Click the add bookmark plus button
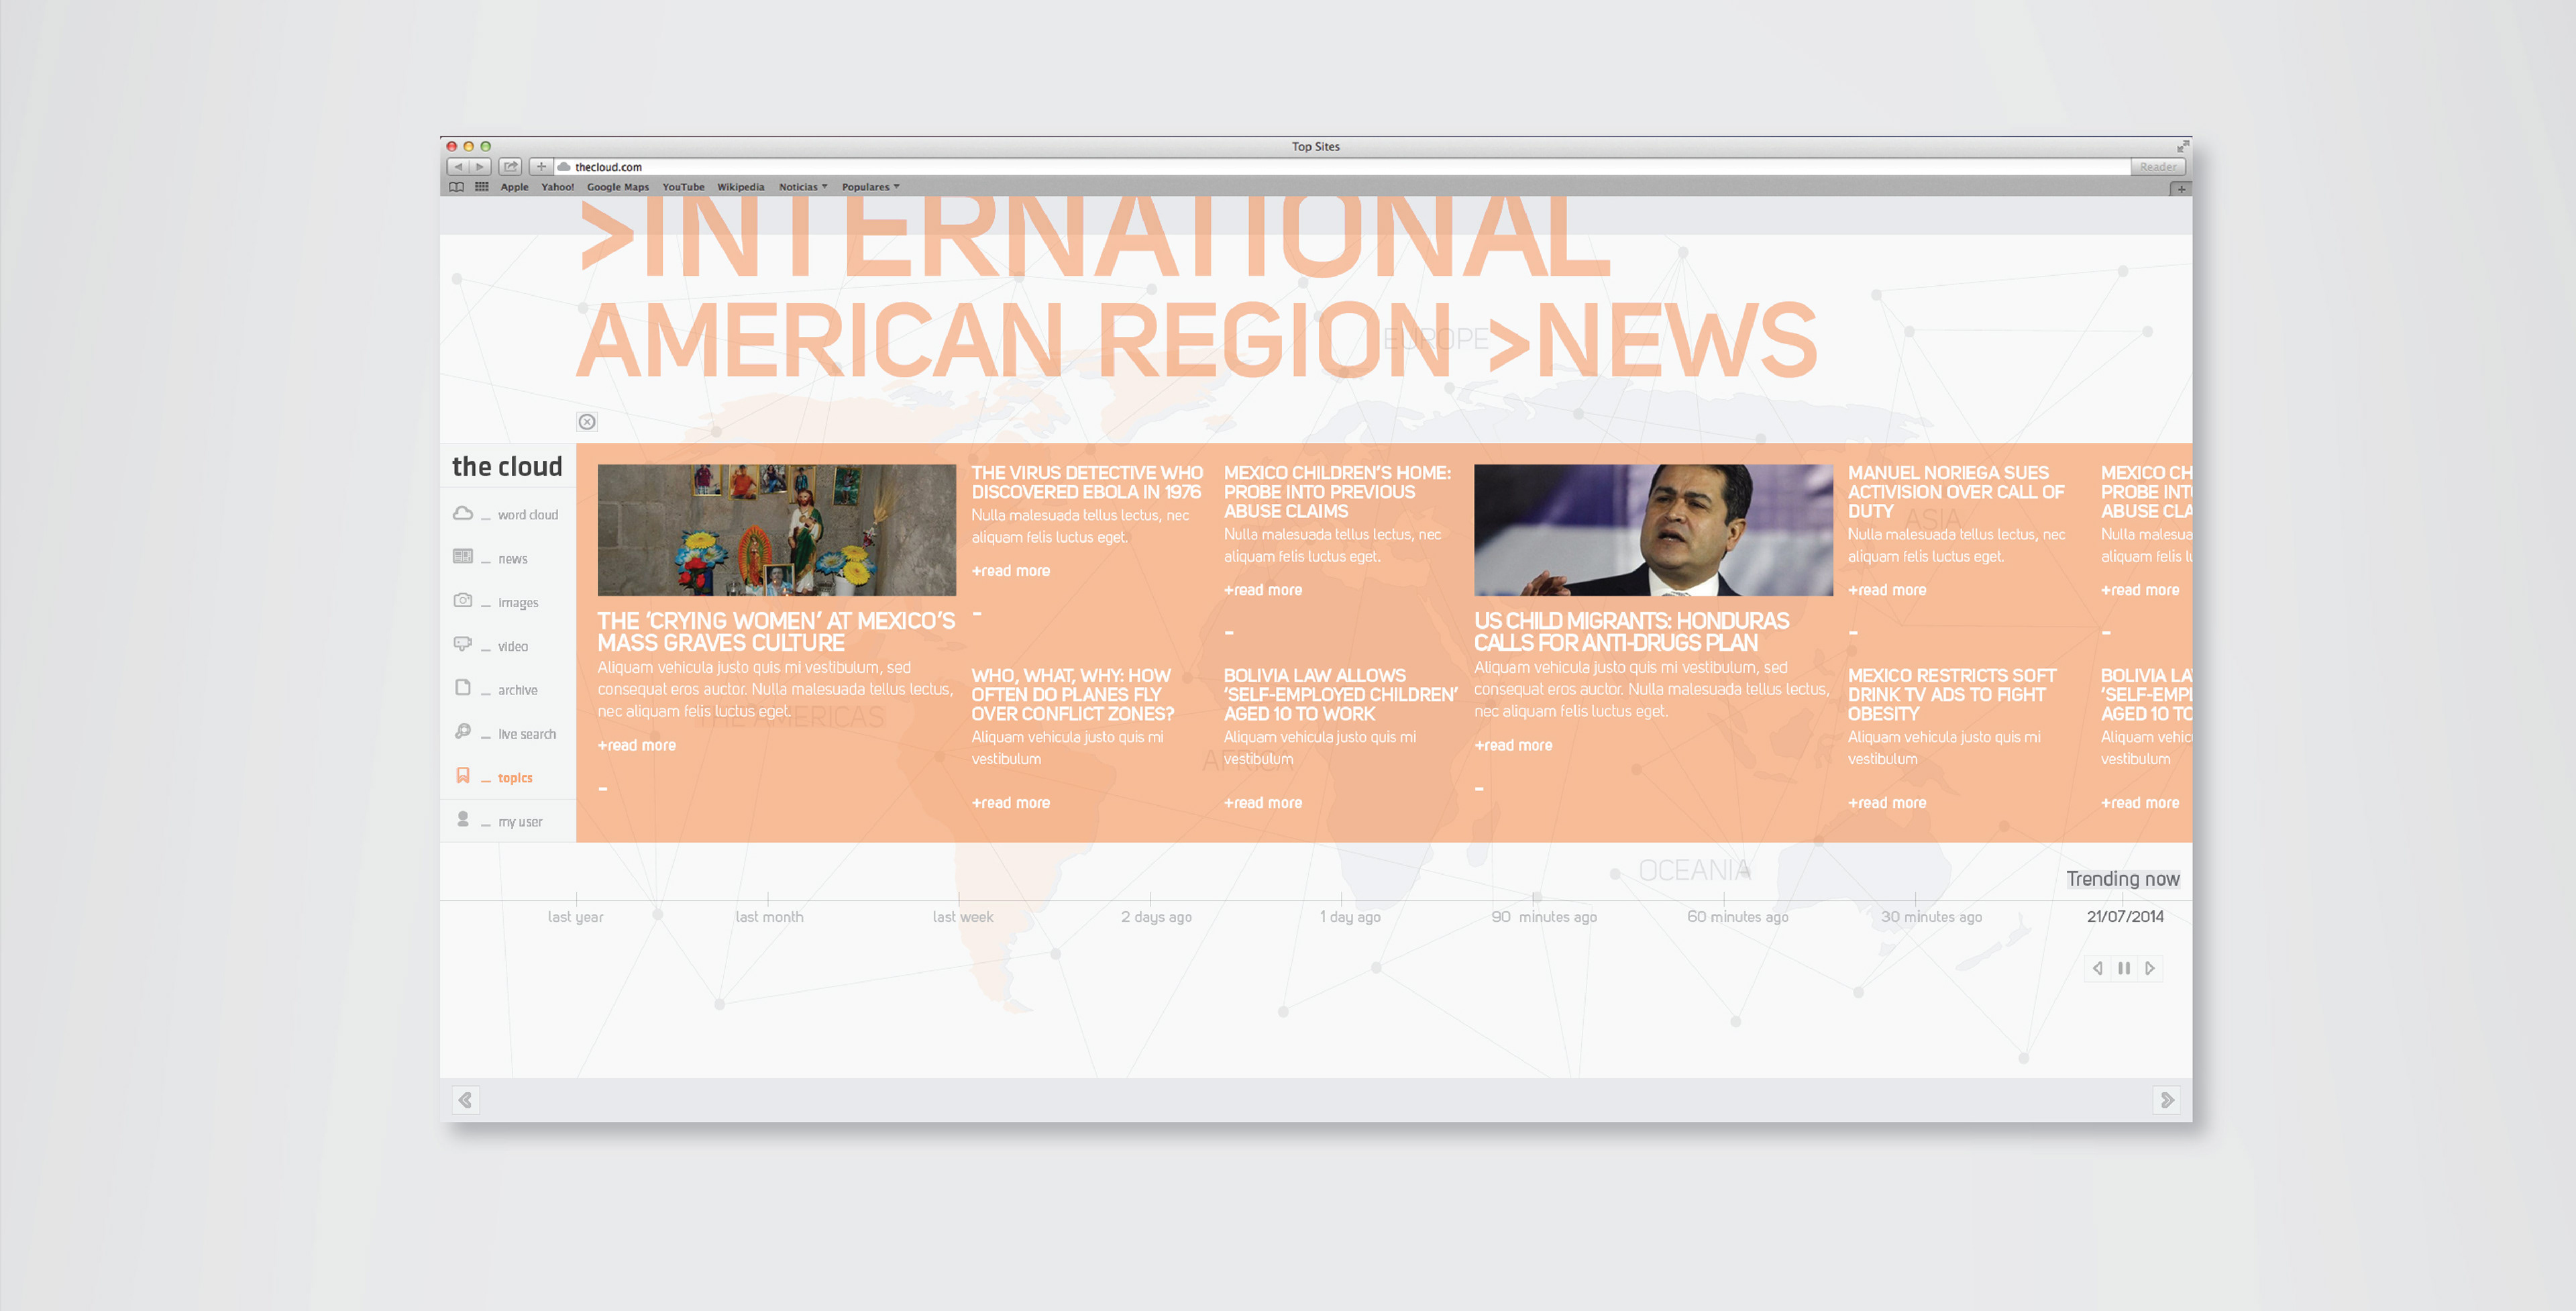 point(541,167)
